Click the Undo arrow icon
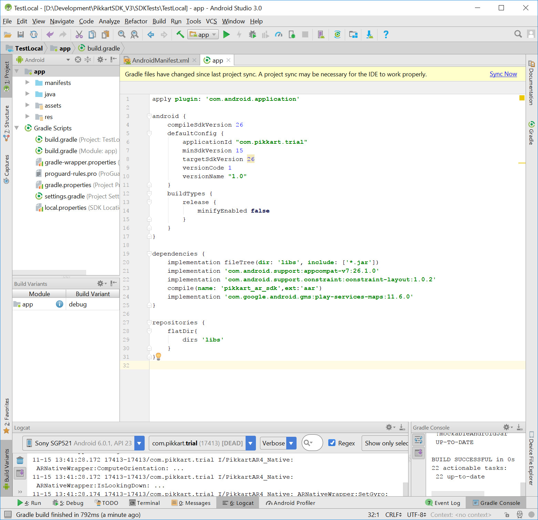The image size is (538, 520). click(50, 34)
